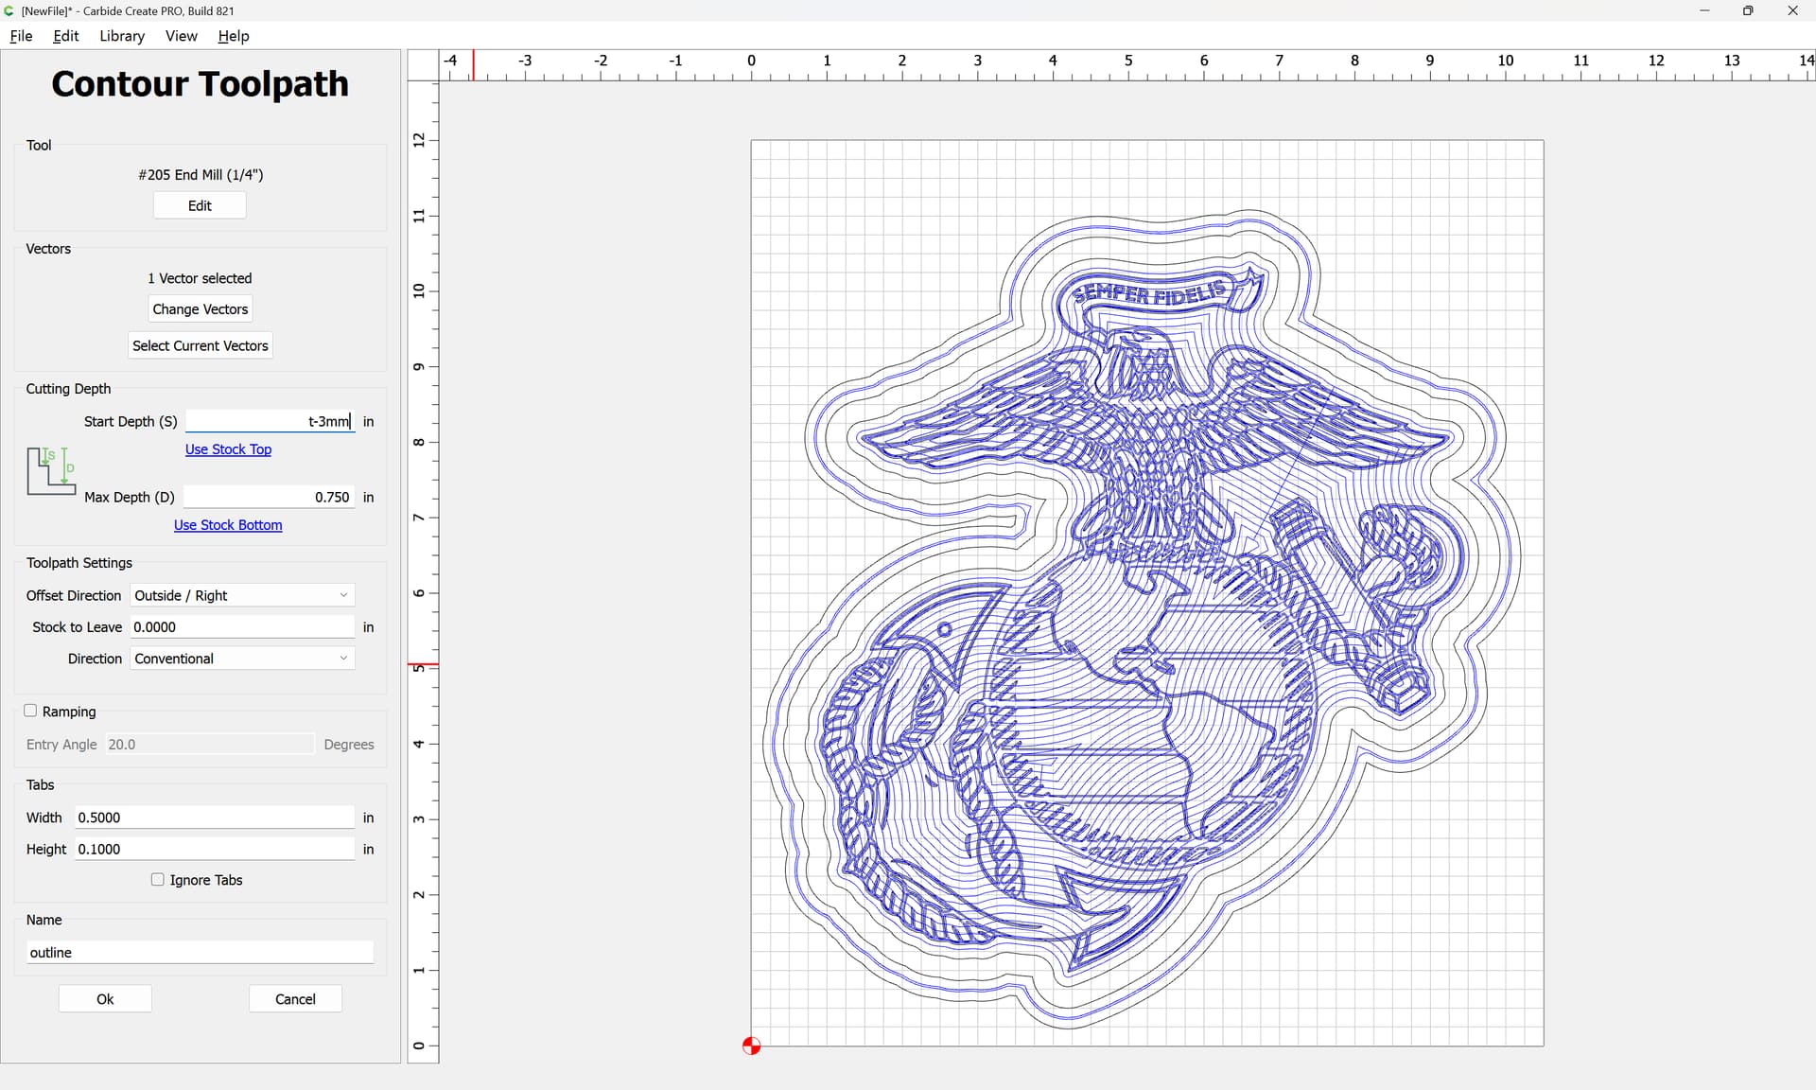1816x1090 pixels.
Task: Open the Direction Conventional dropdown
Action: click(x=242, y=659)
